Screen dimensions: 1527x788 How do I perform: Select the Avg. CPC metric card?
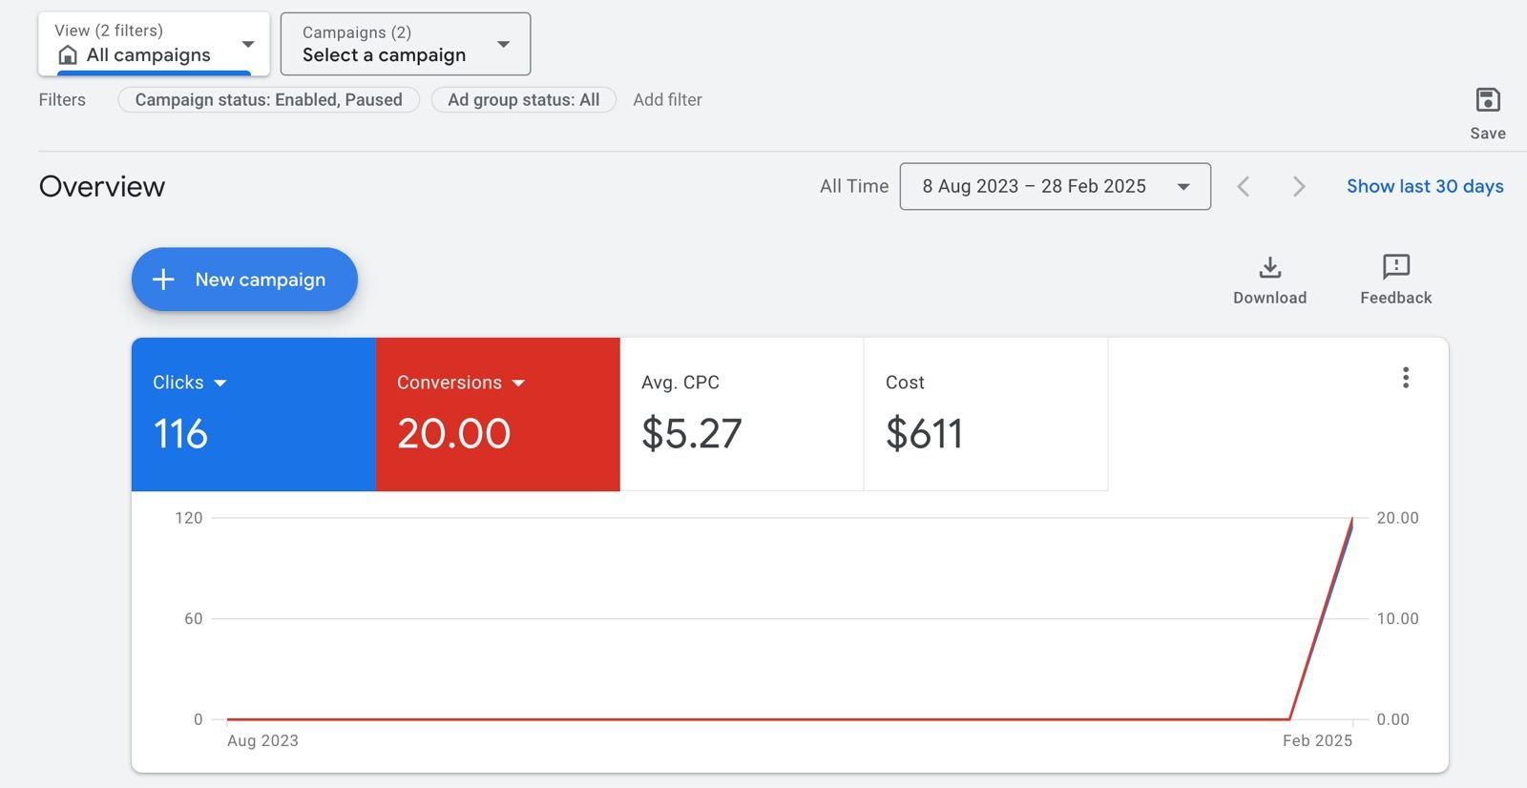click(742, 415)
